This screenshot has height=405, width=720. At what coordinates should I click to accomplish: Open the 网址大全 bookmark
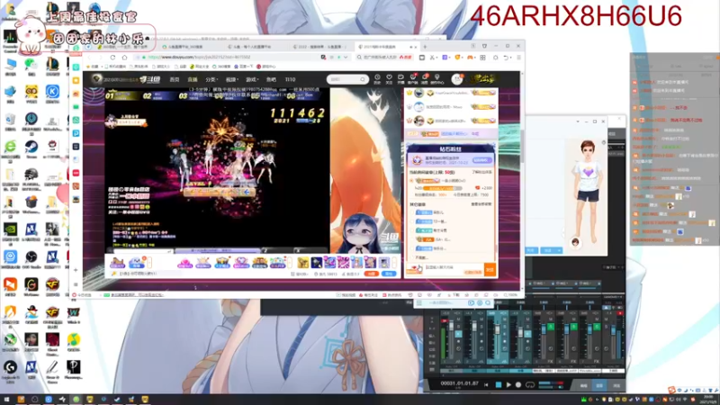(x=199, y=67)
